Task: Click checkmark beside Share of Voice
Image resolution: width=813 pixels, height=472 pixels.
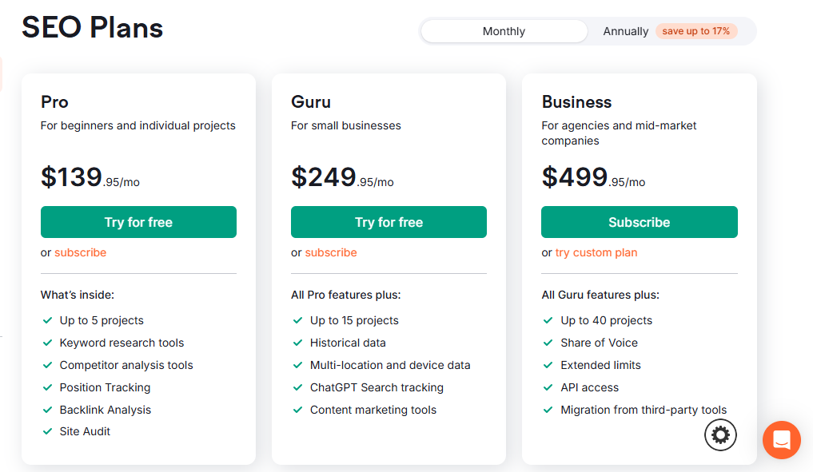Action: 548,343
